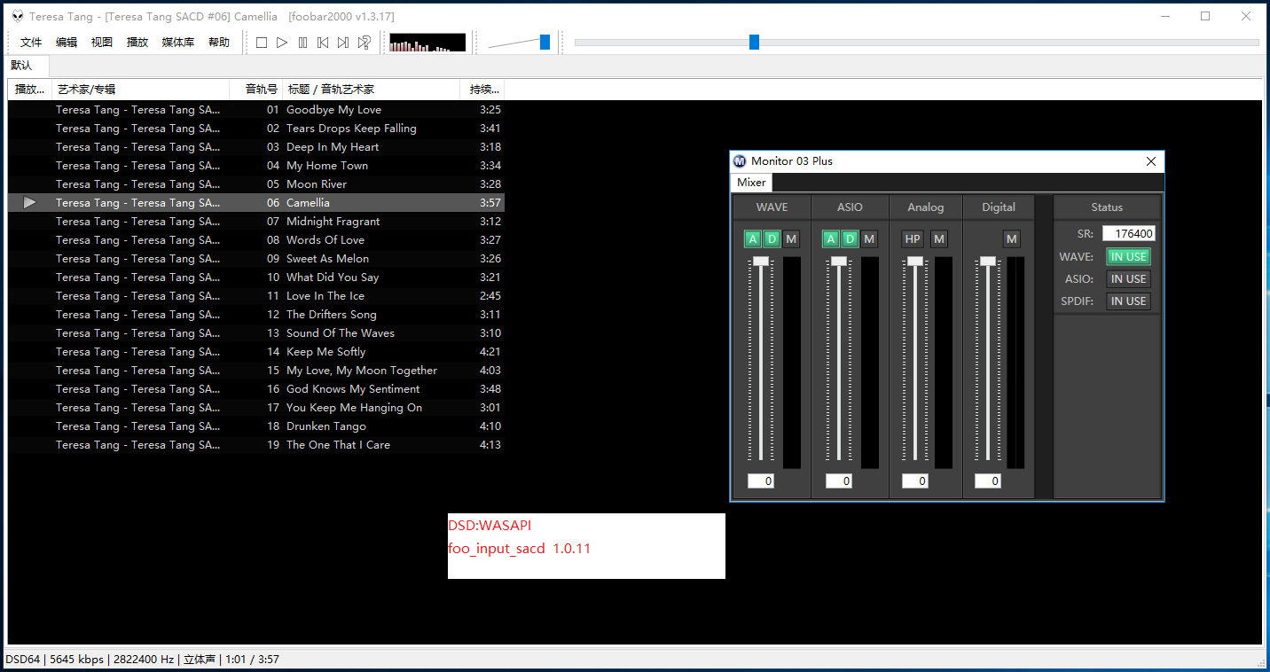The image size is (1270, 672).
Task: Pause the current track
Action: click(x=302, y=43)
